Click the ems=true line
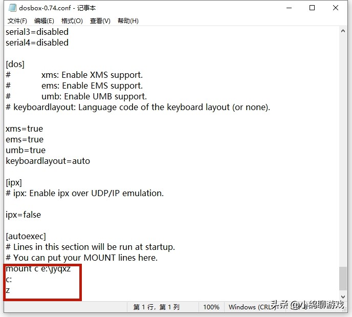This screenshot has width=352, height=317. [x=25, y=140]
